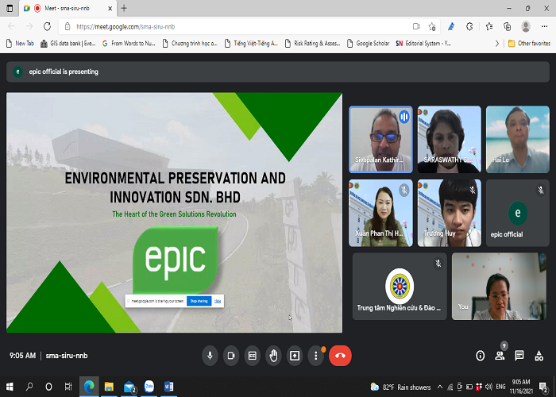Toggle closed captions in Meet
Screen dimensions: 556x397
(253, 356)
